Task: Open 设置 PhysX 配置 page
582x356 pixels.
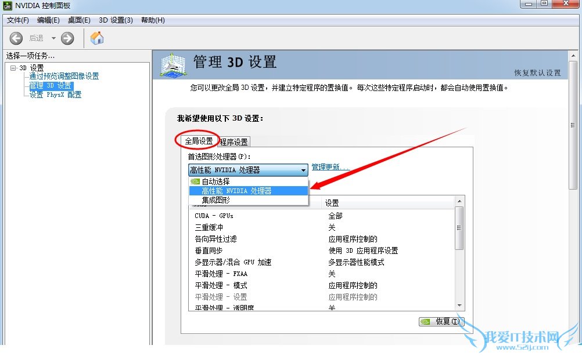Action: tap(56, 94)
